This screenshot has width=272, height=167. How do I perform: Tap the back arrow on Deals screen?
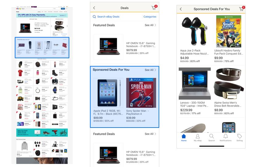coord(94,8)
